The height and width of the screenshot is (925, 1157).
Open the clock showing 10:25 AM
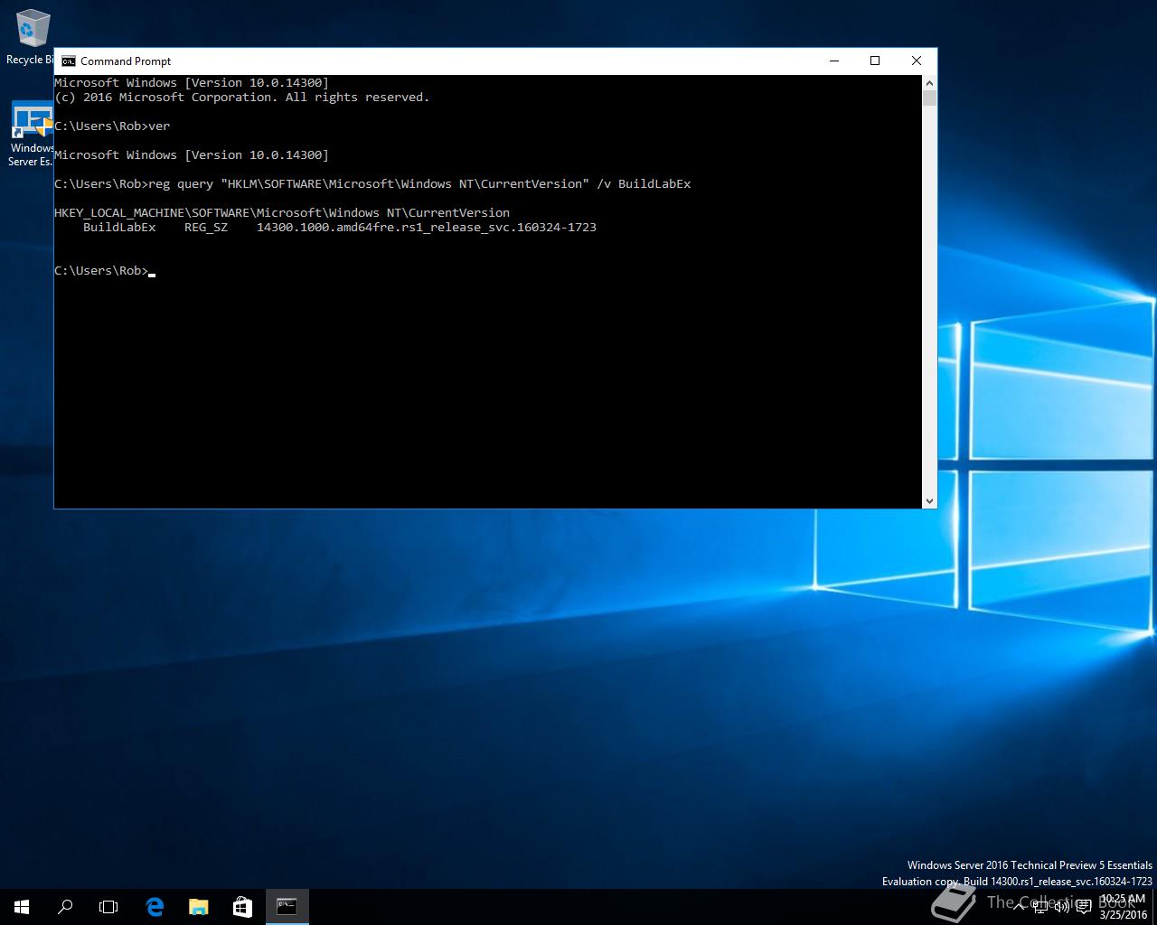(1123, 907)
